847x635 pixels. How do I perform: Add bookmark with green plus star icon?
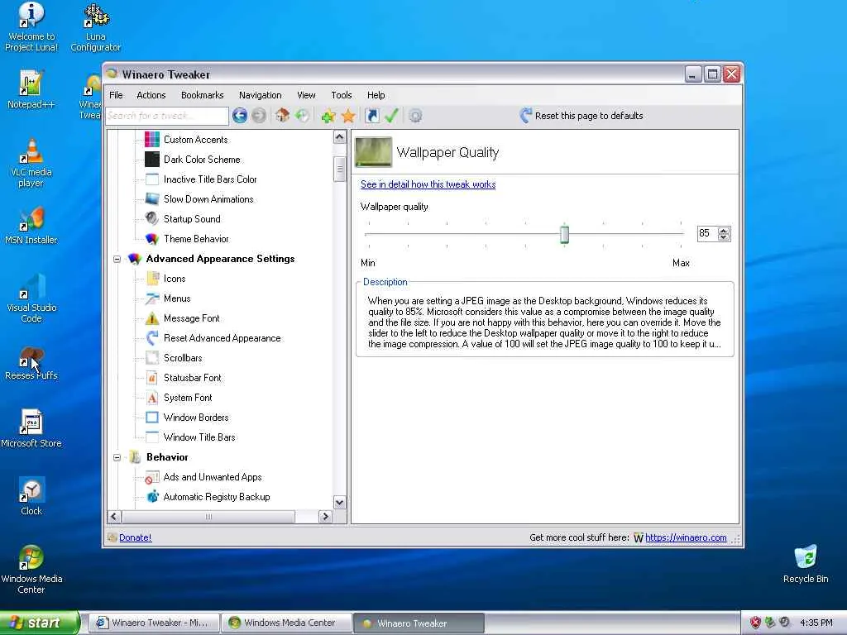[328, 116]
